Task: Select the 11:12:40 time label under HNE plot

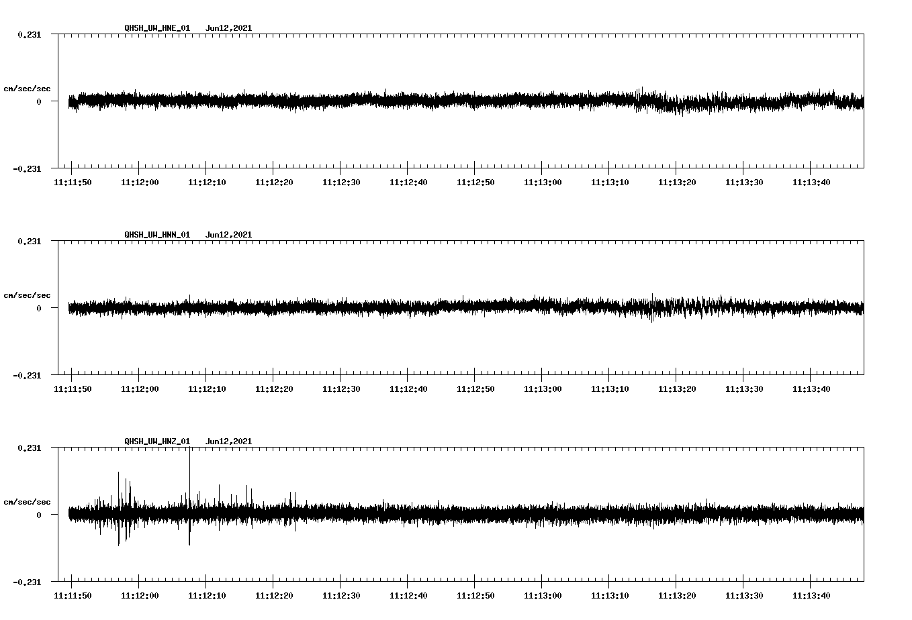Action: click(x=408, y=183)
